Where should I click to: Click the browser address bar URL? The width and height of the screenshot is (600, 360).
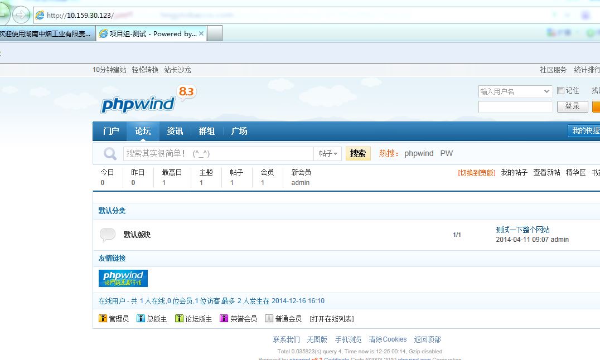(x=80, y=15)
